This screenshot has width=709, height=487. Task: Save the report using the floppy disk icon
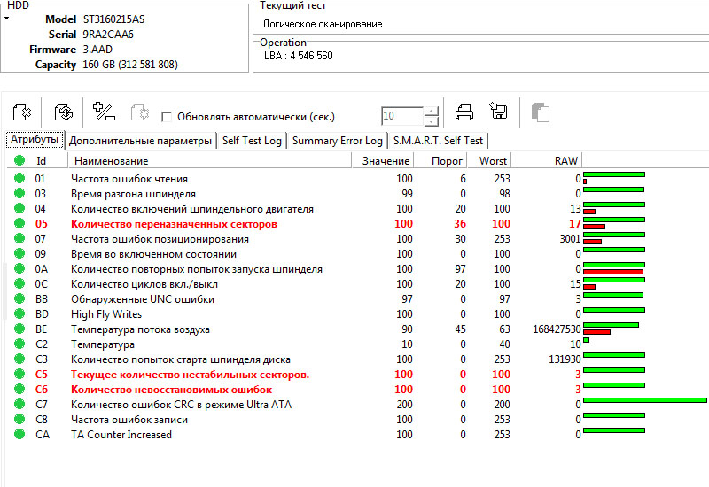tap(498, 111)
